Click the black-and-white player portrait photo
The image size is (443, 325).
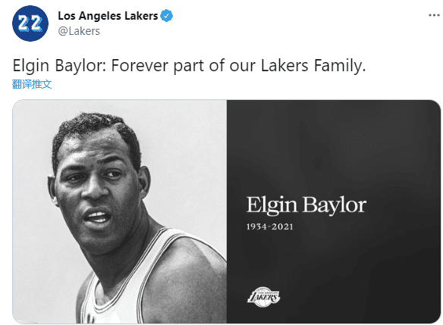pyautogui.click(x=120, y=211)
